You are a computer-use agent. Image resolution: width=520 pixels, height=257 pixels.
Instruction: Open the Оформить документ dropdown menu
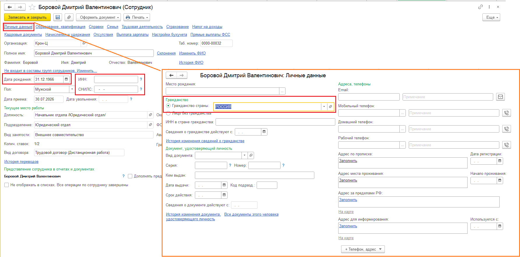point(98,17)
